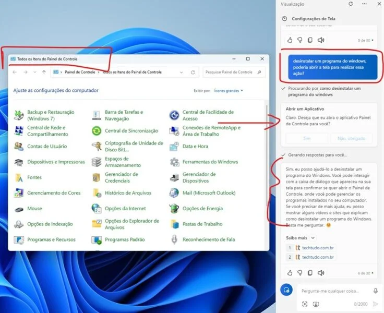Select Painel de Controle breadcrumb
Viewport: 384px width, 313px height.
(x=80, y=72)
